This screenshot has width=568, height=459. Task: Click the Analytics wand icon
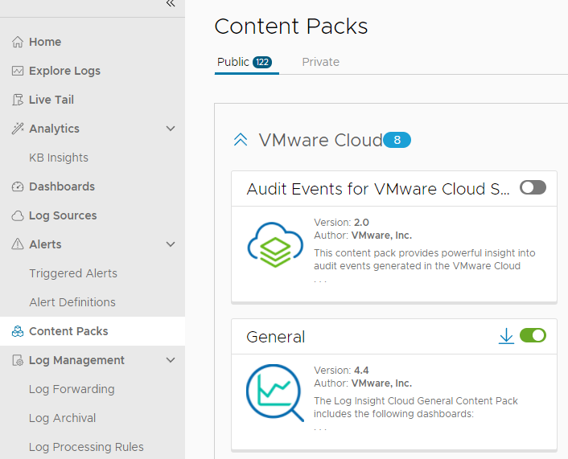pyautogui.click(x=18, y=129)
